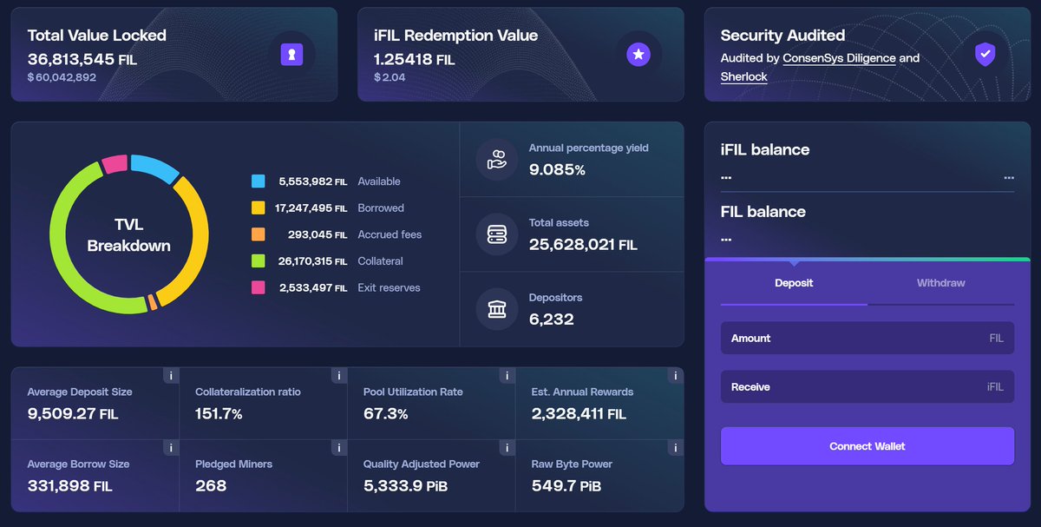Screen dimensions: 1041x527
Task: Select the Deposit tab
Action: tap(793, 282)
